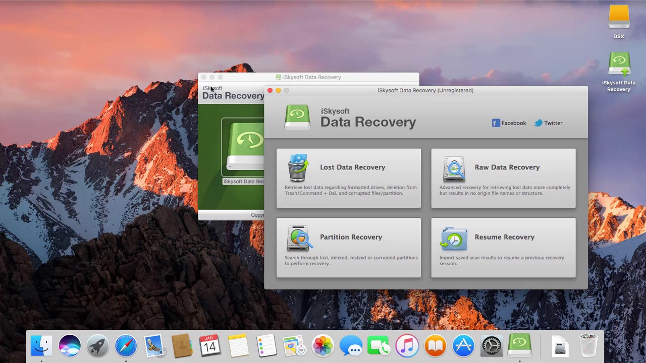Click the Resume Recovery folder clock icon
The height and width of the screenshot is (363, 646).
coord(453,238)
